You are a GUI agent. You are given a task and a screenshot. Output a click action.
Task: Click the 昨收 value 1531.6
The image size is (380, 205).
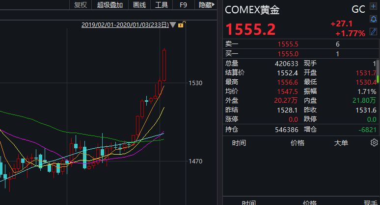(x=366, y=110)
